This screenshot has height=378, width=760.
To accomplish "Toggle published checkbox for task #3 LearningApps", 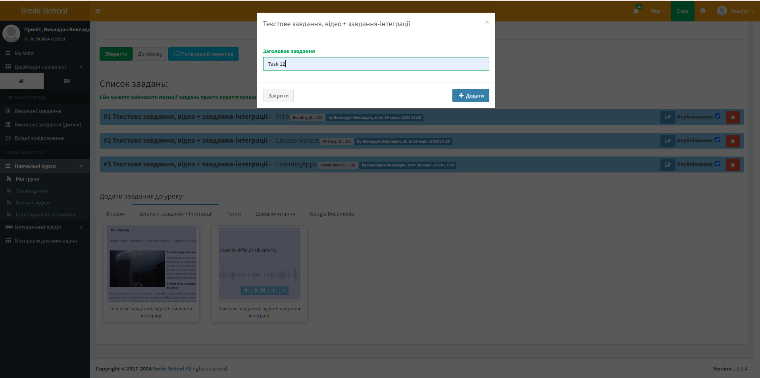I will click(718, 164).
